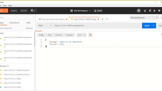
Task: Click the sync status icon
Action: (139, 11)
